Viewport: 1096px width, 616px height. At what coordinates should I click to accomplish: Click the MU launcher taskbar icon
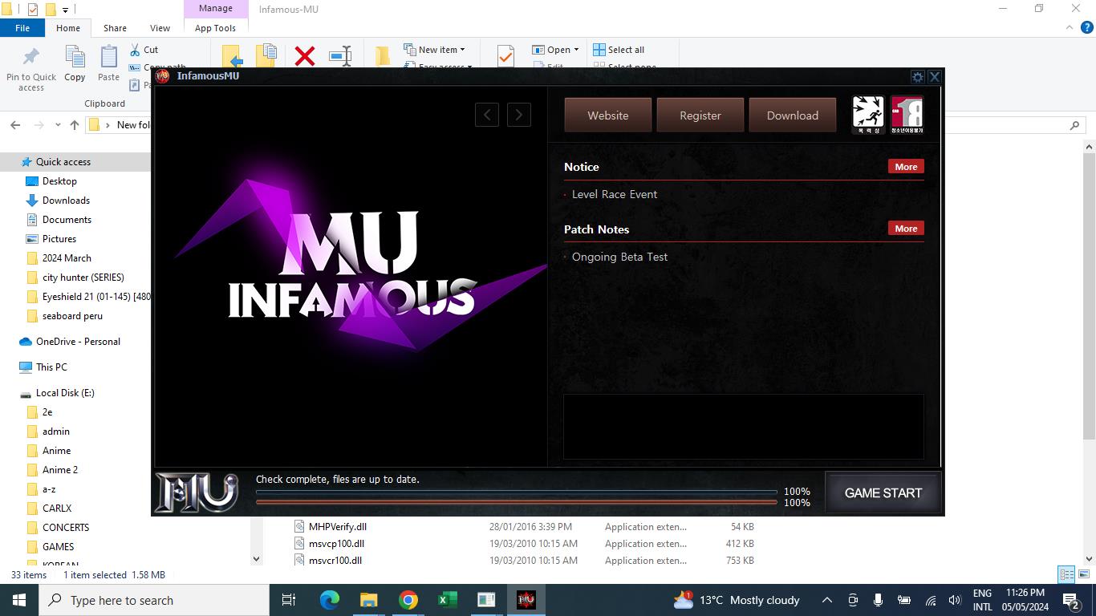coord(526,600)
